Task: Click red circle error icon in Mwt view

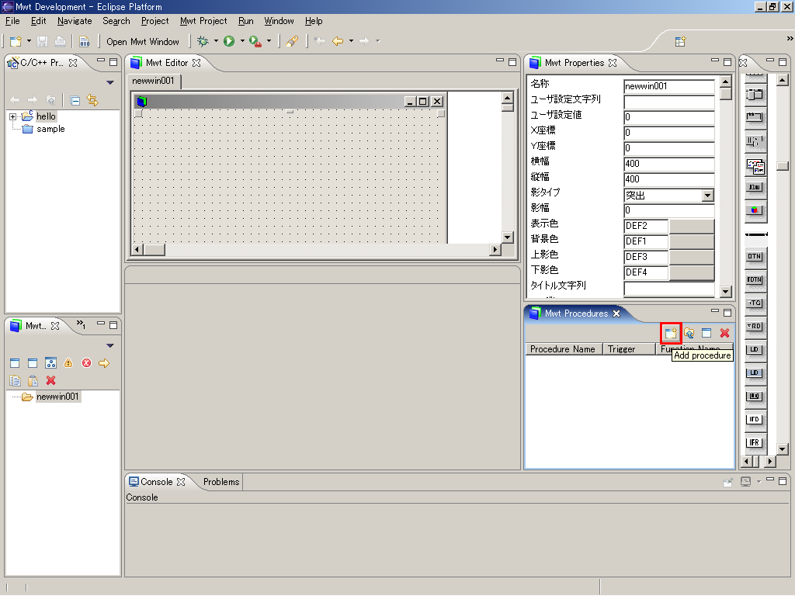Action: tap(87, 363)
